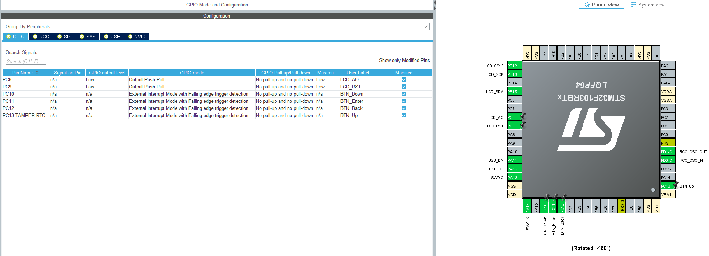709x256 pixels.
Task: Collapse the panel using the divider arrow
Action: (435, 3)
